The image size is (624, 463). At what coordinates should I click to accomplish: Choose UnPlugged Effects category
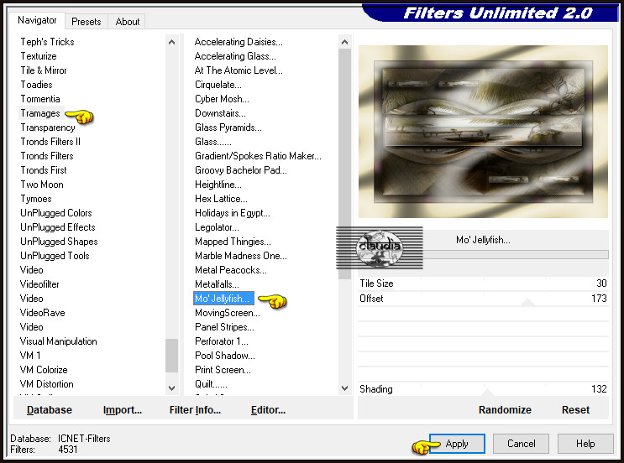58,227
